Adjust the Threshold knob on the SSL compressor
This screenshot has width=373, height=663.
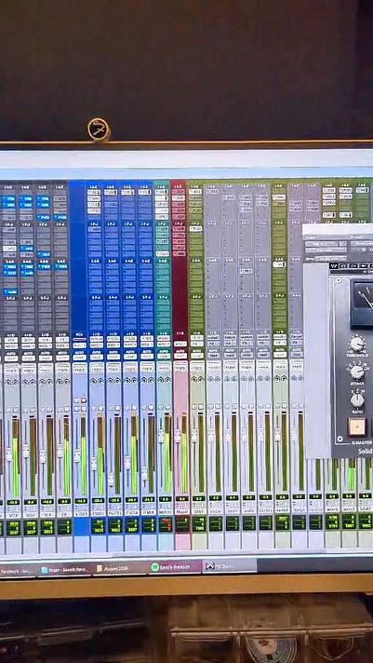(357, 344)
